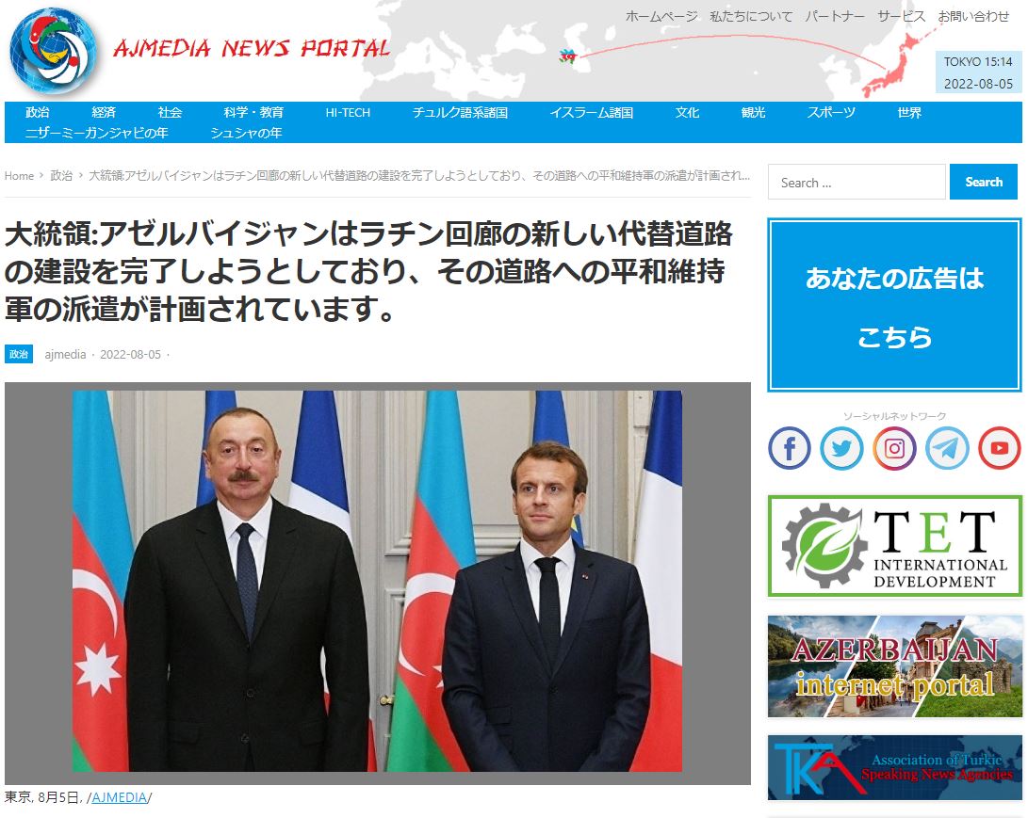Click the 政治 category tag under headline
The height and width of the screenshot is (818, 1028).
click(18, 354)
